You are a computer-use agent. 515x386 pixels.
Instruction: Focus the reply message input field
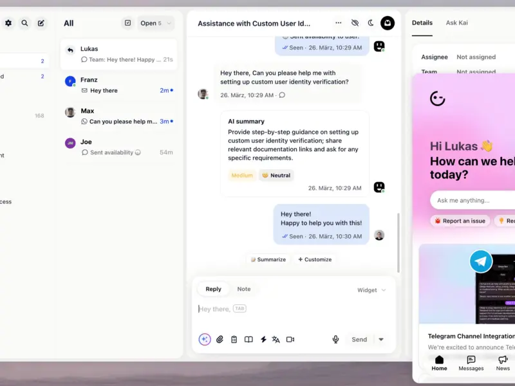coord(294,309)
